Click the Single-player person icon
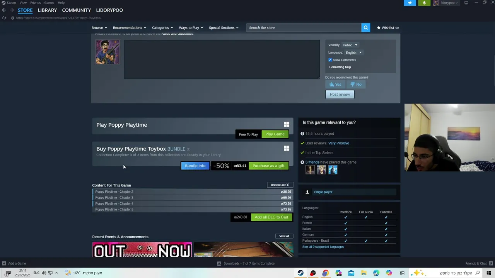Screen dimensions: 495x278 (307, 192)
